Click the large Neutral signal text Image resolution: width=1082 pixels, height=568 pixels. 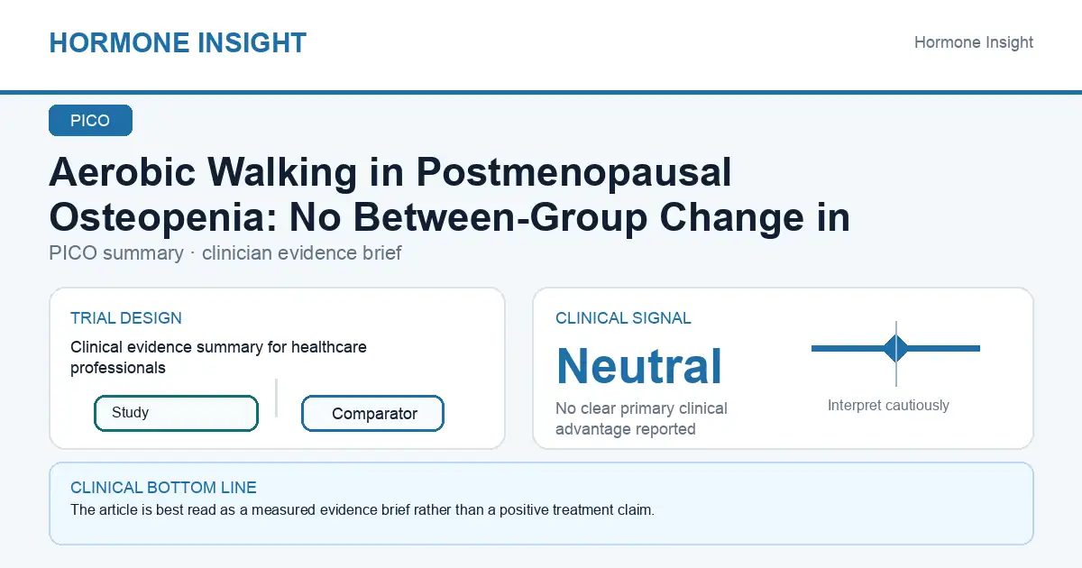tap(639, 366)
